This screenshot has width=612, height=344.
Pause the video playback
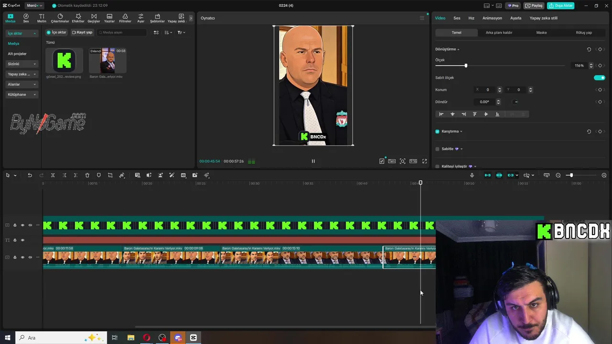tap(313, 161)
